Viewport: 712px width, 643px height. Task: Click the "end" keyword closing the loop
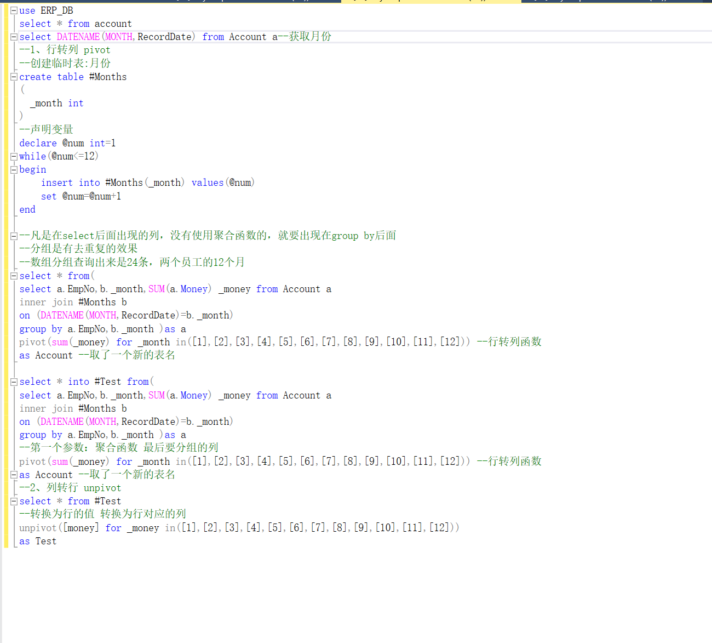[x=27, y=209]
